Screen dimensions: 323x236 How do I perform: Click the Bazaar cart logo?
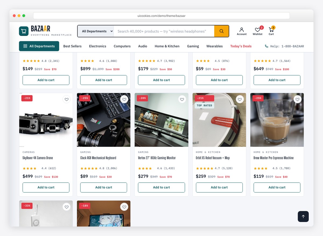tap(24, 31)
